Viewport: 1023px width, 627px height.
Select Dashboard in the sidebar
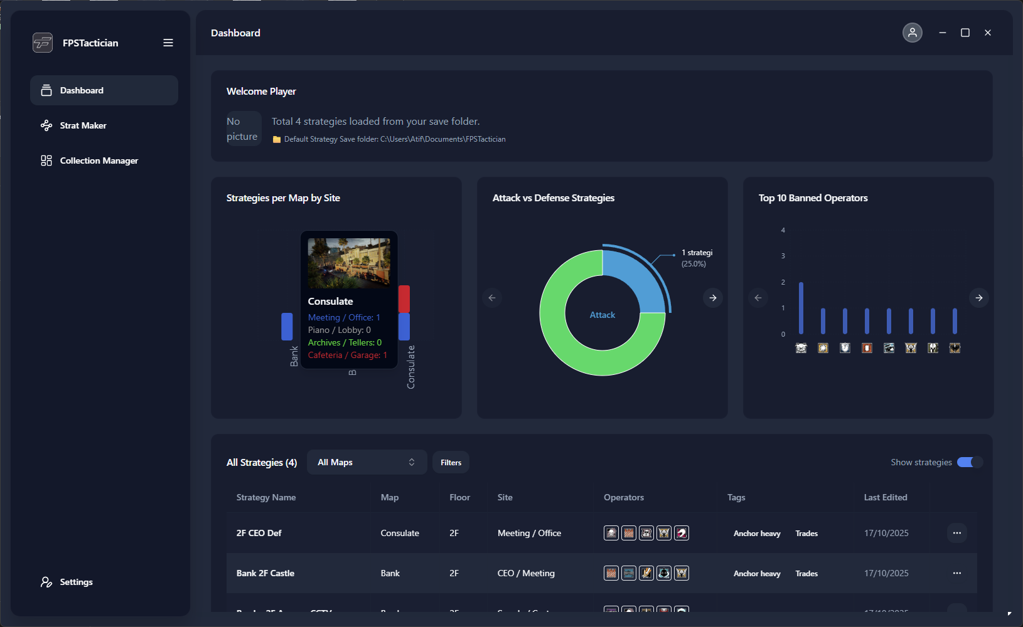(82, 90)
